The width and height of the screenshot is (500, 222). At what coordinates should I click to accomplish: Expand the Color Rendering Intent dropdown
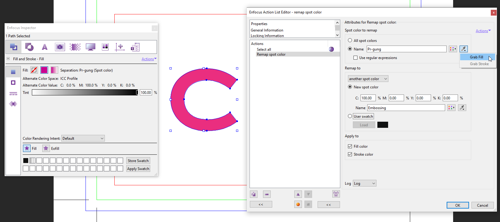83,139
